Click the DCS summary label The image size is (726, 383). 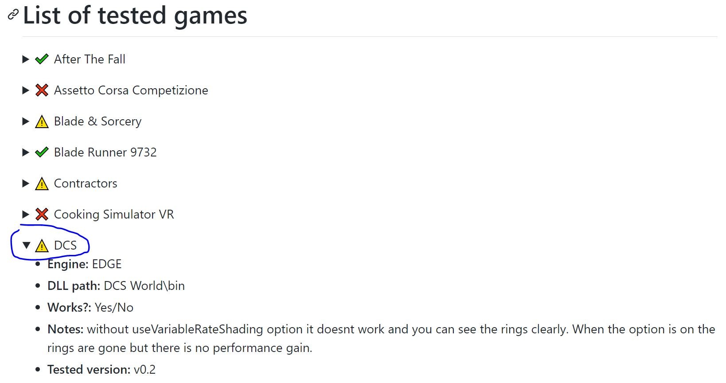(x=65, y=246)
